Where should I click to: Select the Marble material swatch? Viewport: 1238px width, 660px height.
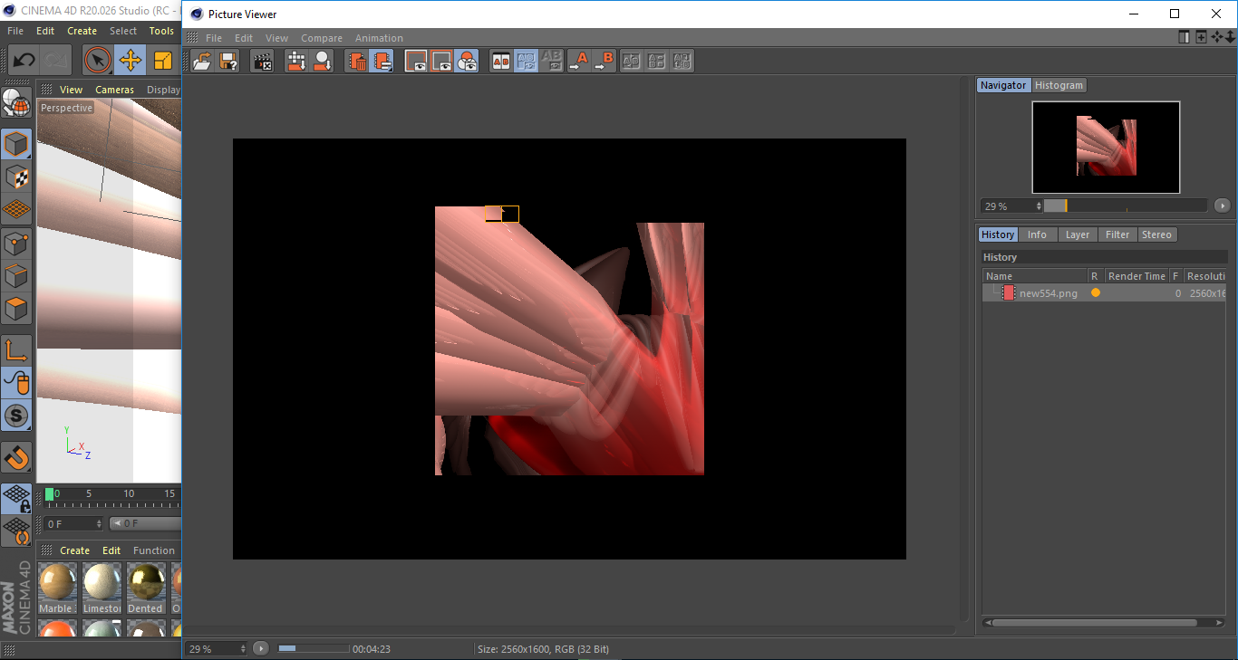tap(57, 588)
